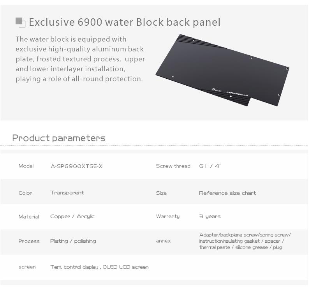
Task: Click the "Model" parameter label
Action: pos(26,166)
